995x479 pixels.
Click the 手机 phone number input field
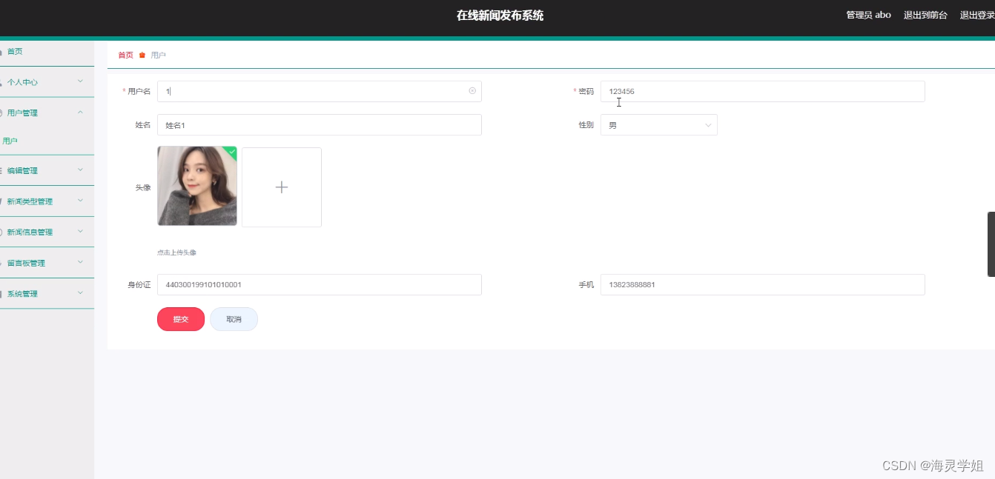click(761, 284)
